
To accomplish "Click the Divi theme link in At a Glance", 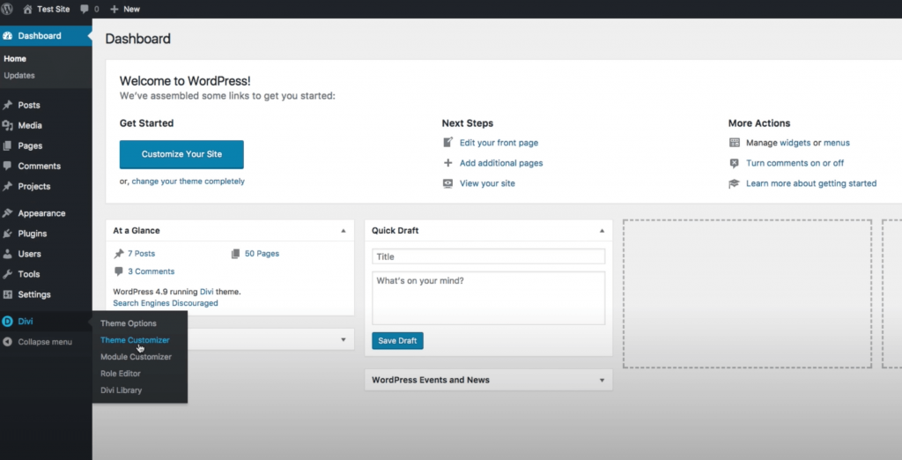I will pyautogui.click(x=206, y=292).
